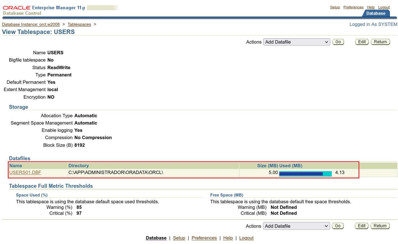Click the Datafiles section heading
Viewport: 398px width, 244px height.
pyautogui.click(x=20, y=159)
